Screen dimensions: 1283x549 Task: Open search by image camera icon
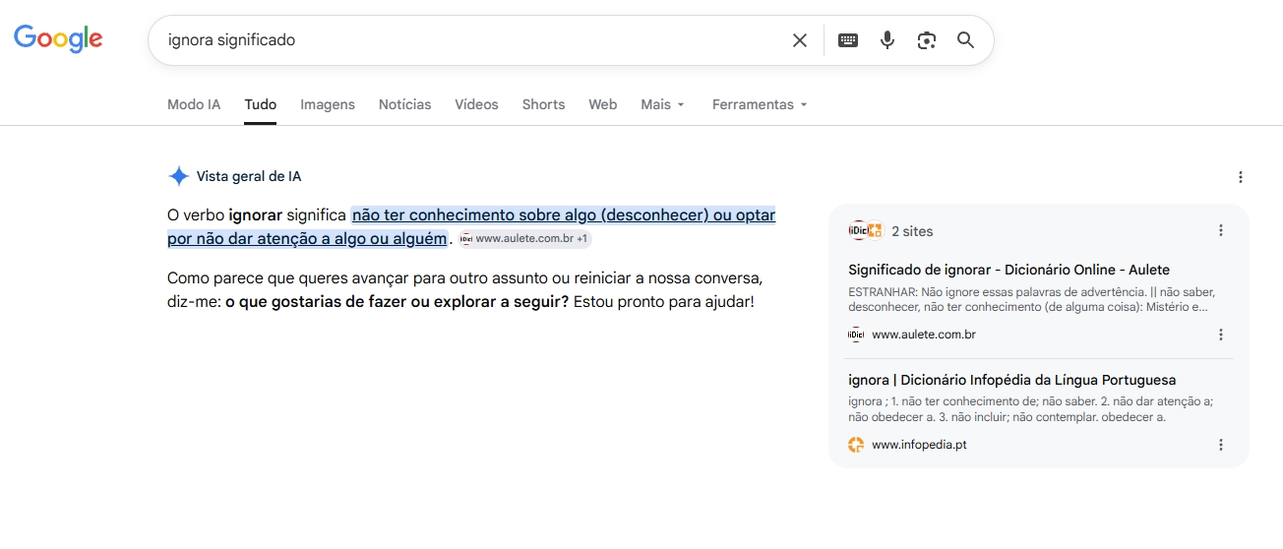pos(927,40)
